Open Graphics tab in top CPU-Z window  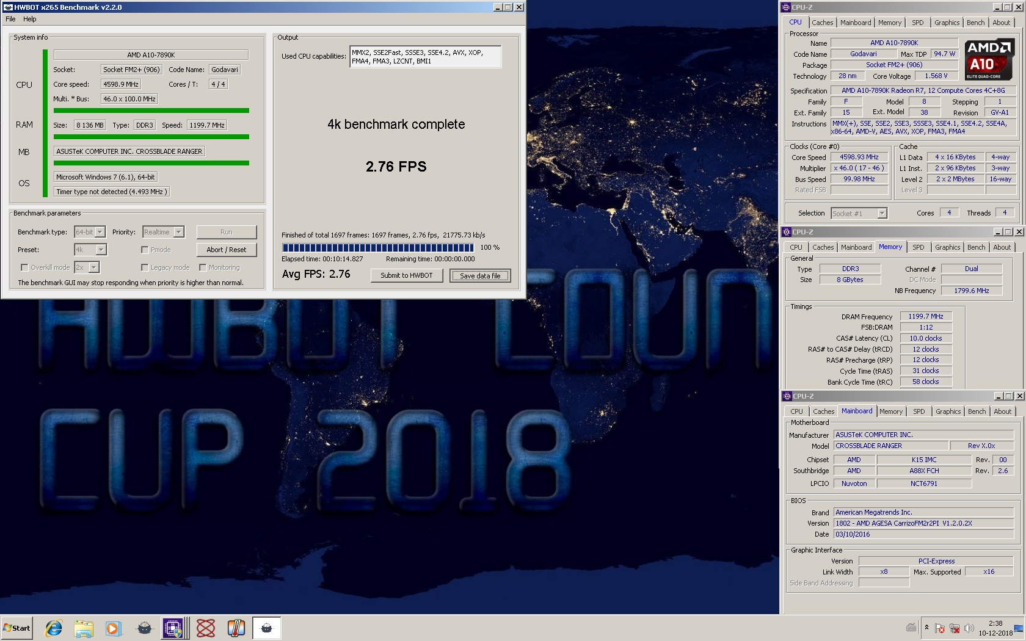tap(947, 23)
